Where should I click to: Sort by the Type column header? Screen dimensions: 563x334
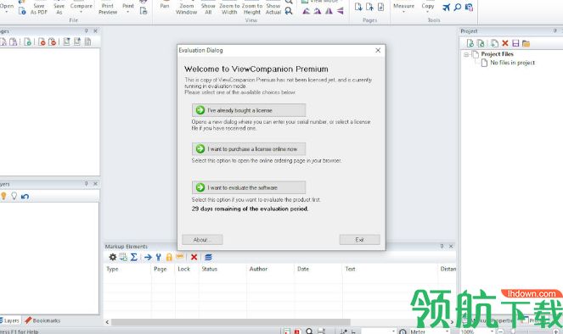pos(127,269)
